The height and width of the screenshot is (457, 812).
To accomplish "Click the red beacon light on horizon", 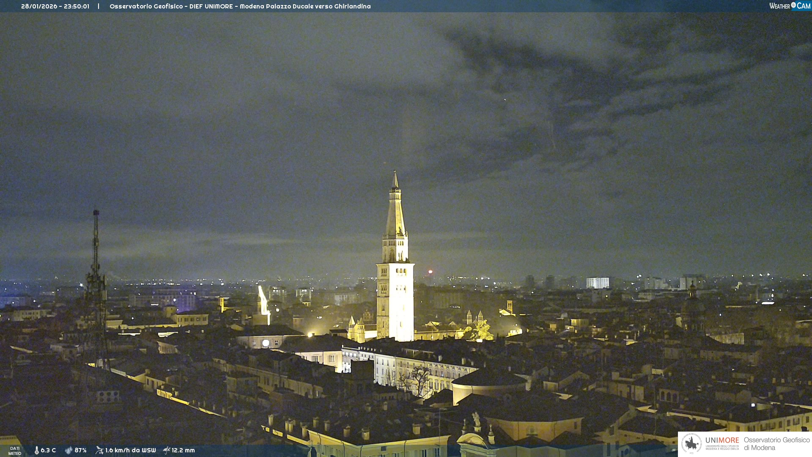I will [430, 272].
